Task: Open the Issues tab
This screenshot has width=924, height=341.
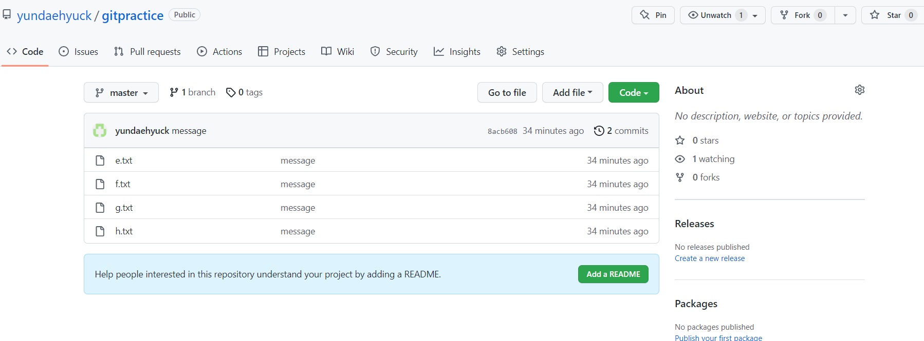Action: tap(78, 51)
